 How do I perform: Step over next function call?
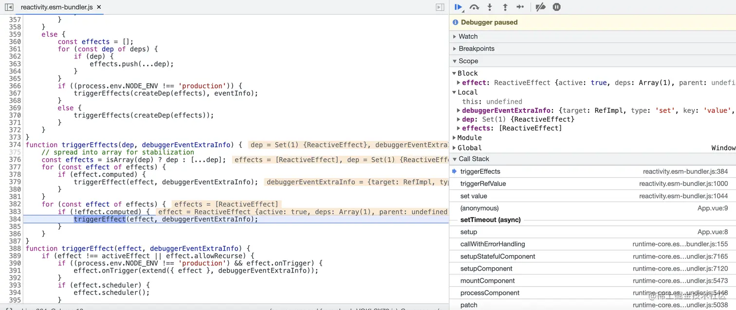pos(474,7)
